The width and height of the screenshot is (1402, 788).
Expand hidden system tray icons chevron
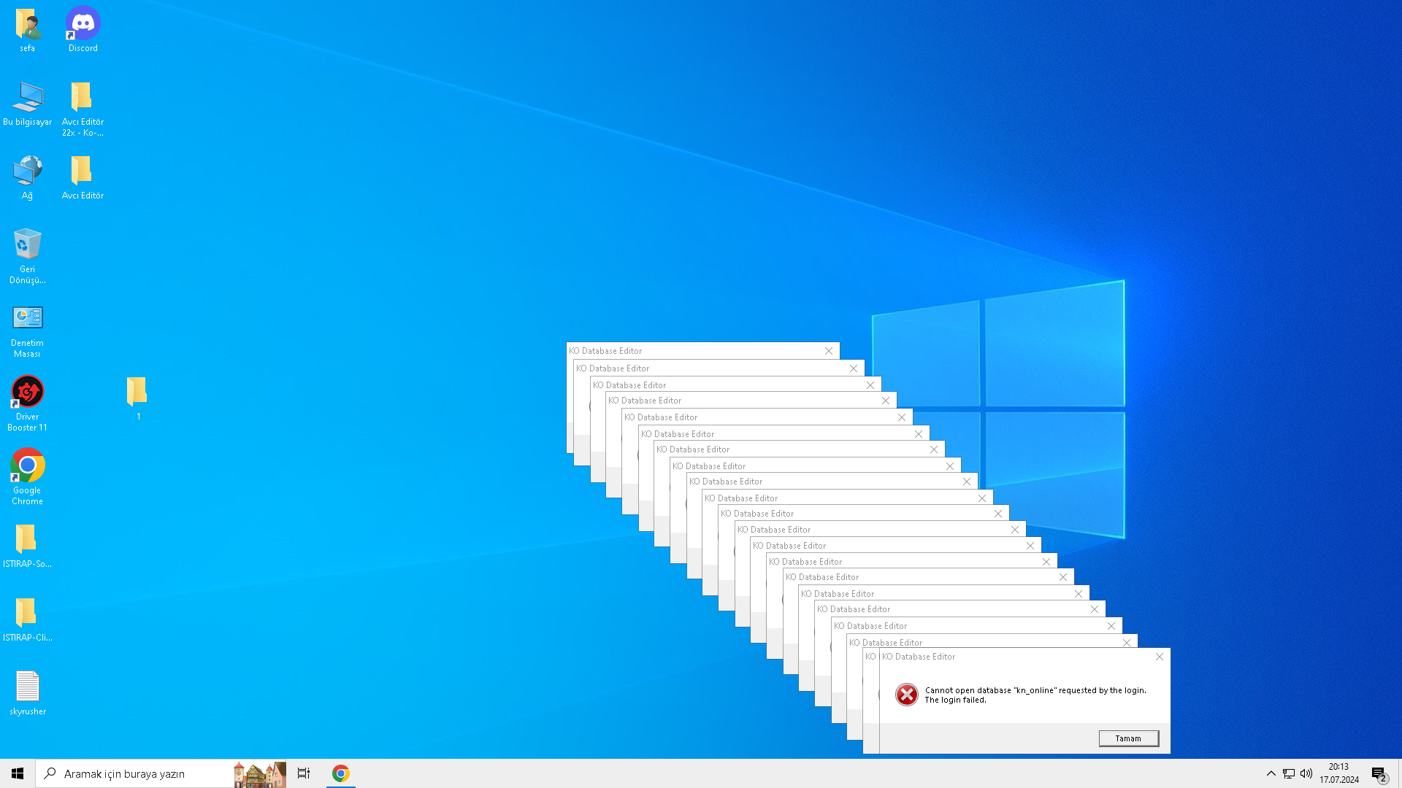[x=1271, y=773]
